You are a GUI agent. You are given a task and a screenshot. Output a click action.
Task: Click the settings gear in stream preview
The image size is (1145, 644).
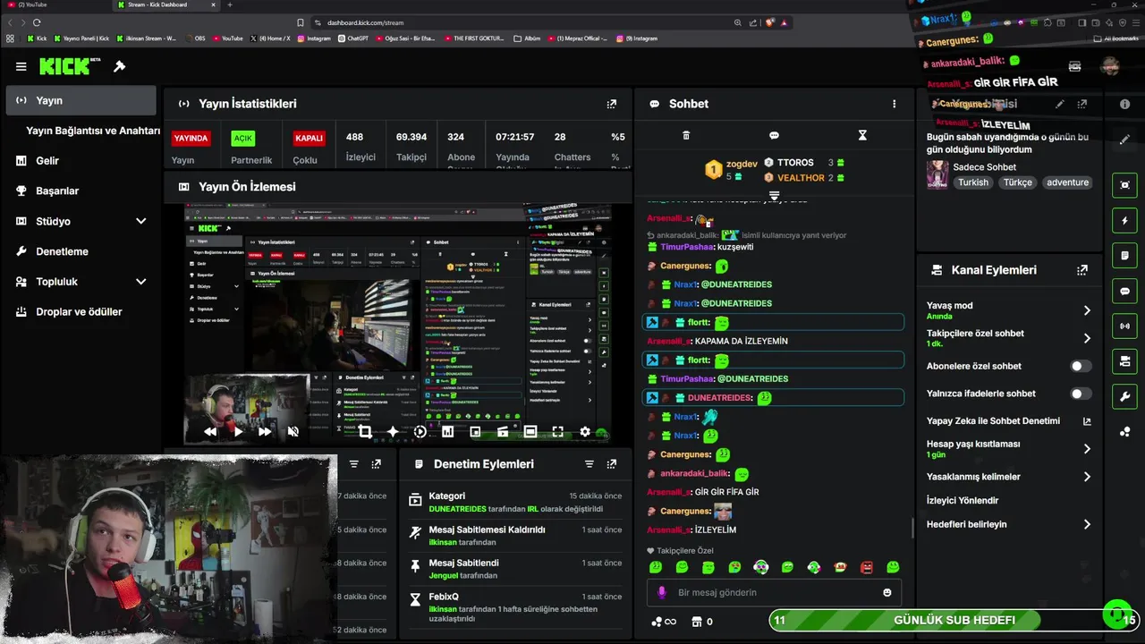(x=585, y=431)
